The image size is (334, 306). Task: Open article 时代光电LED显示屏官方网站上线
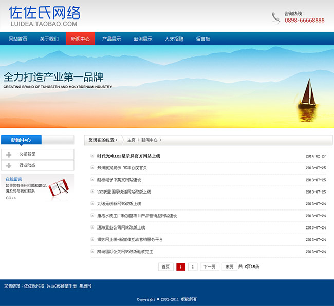coord(128,156)
